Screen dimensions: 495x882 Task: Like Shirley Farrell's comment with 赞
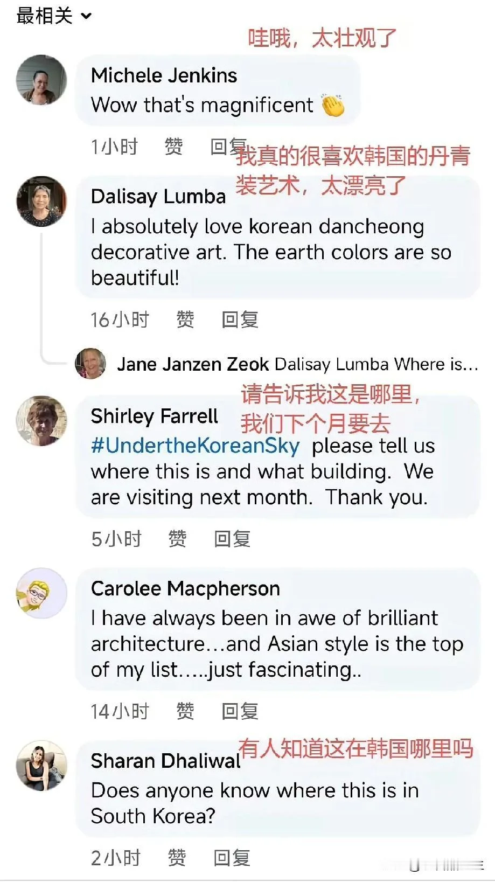click(177, 538)
